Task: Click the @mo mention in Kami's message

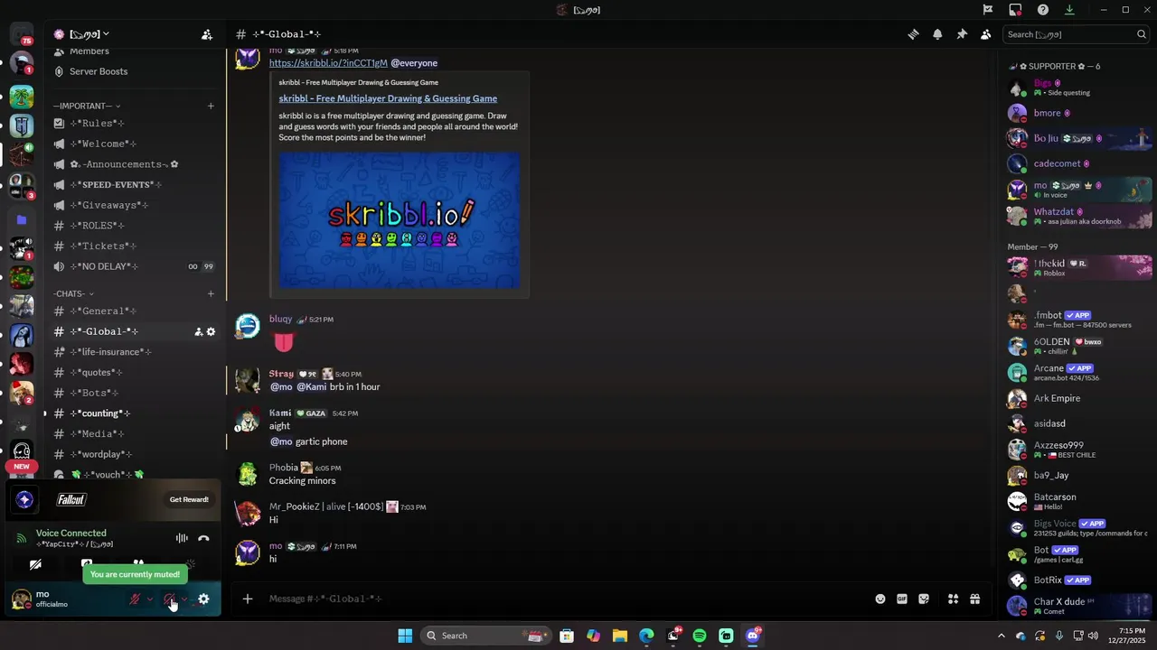Action: pos(281,441)
